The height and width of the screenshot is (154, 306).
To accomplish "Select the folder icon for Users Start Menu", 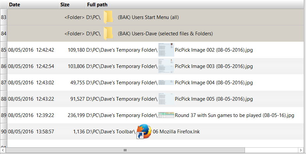I will [x=108, y=17].
